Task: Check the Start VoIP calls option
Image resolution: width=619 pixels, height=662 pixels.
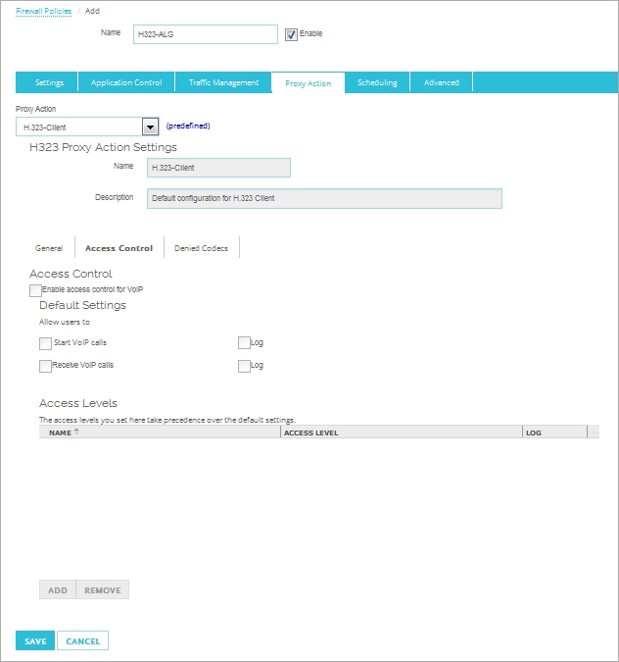Action: click(45, 343)
